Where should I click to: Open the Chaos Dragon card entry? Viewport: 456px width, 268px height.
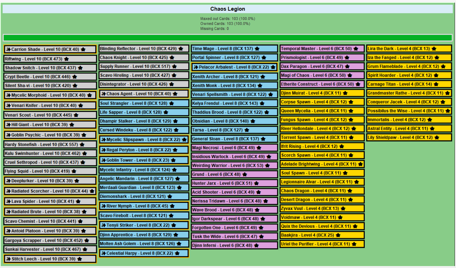pyautogui.click(x=322, y=191)
